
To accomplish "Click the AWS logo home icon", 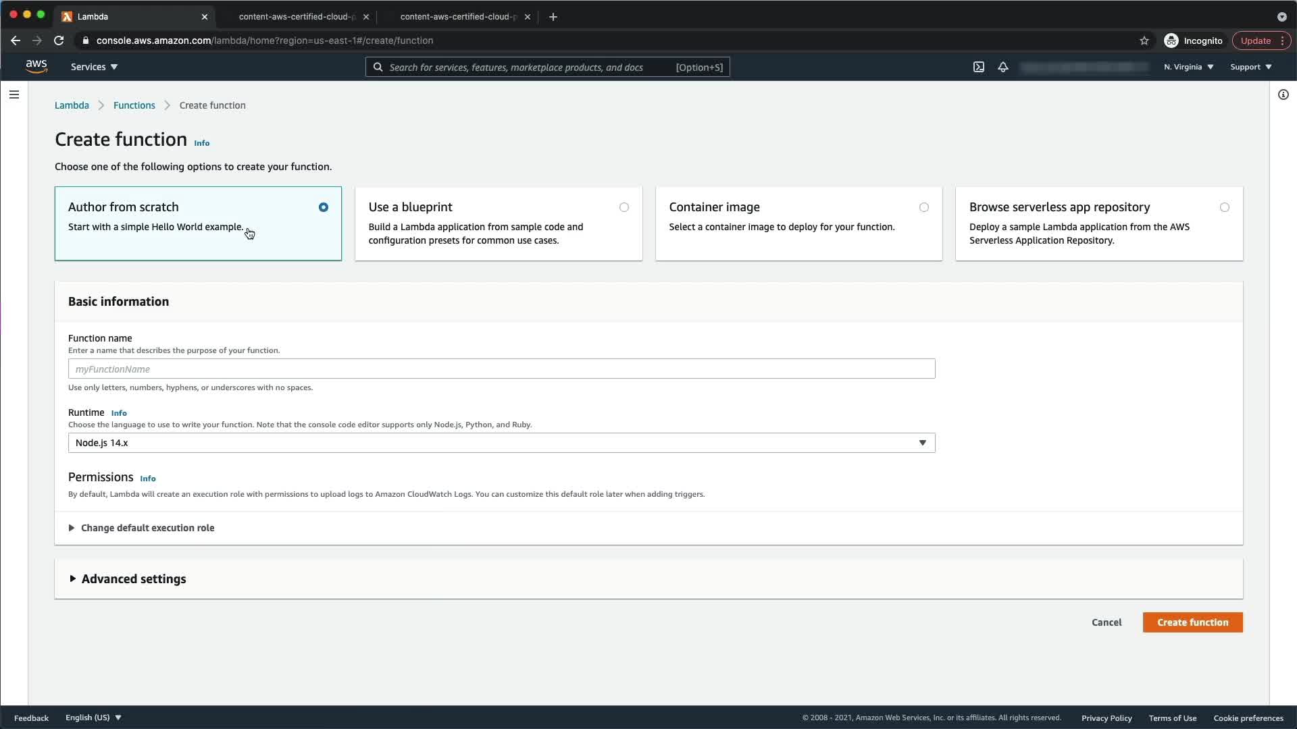I will coord(36,66).
